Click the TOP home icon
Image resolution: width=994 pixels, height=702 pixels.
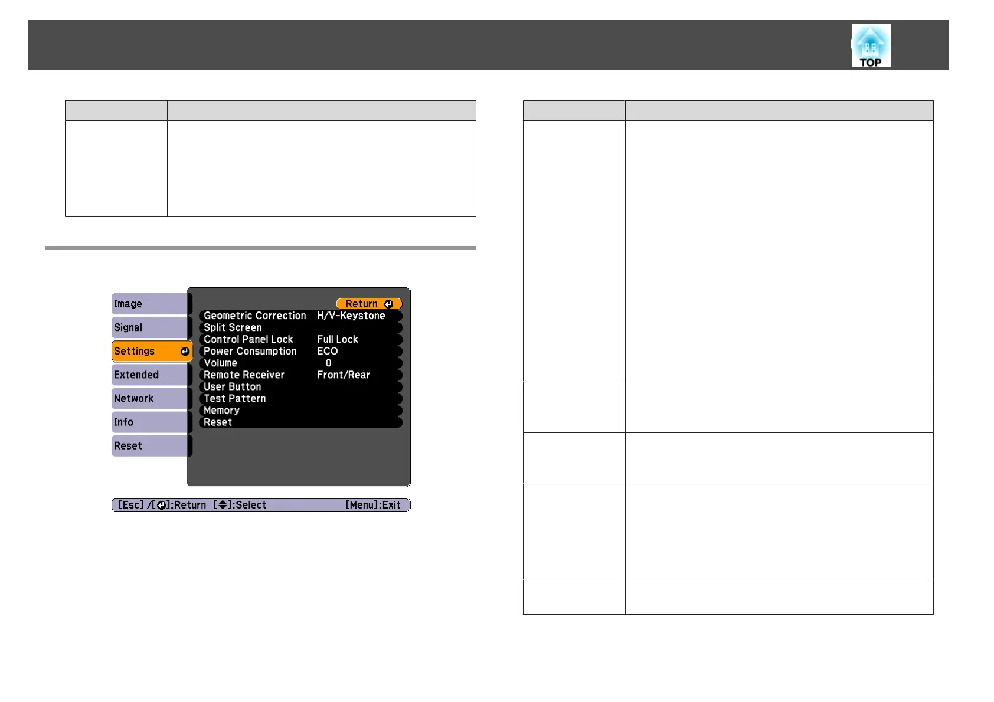pos(871,45)
